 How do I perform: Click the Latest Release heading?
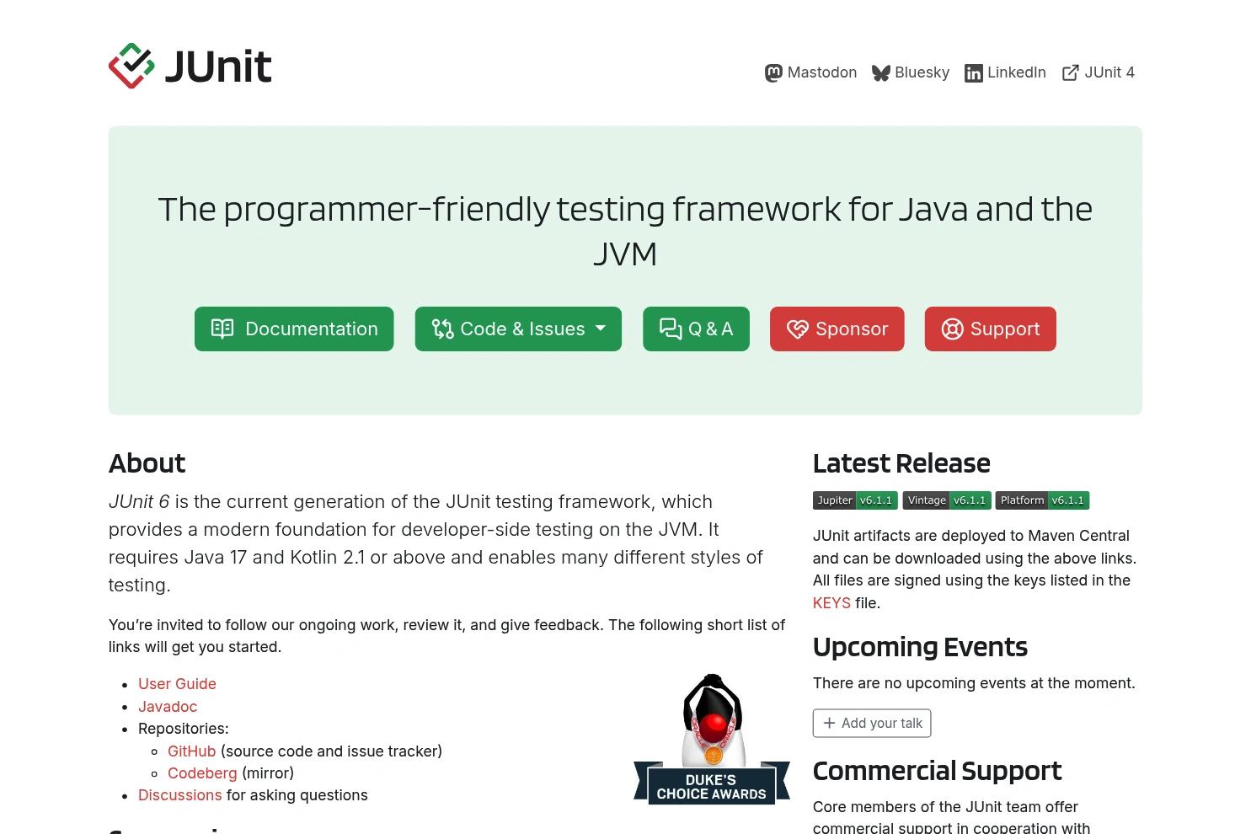tap(901, 463)
